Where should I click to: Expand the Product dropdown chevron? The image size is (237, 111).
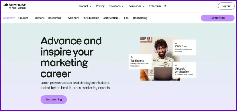point(90,6)
